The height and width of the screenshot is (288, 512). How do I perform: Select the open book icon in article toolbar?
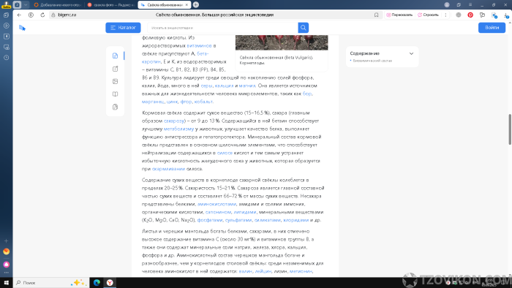(115, 94)
